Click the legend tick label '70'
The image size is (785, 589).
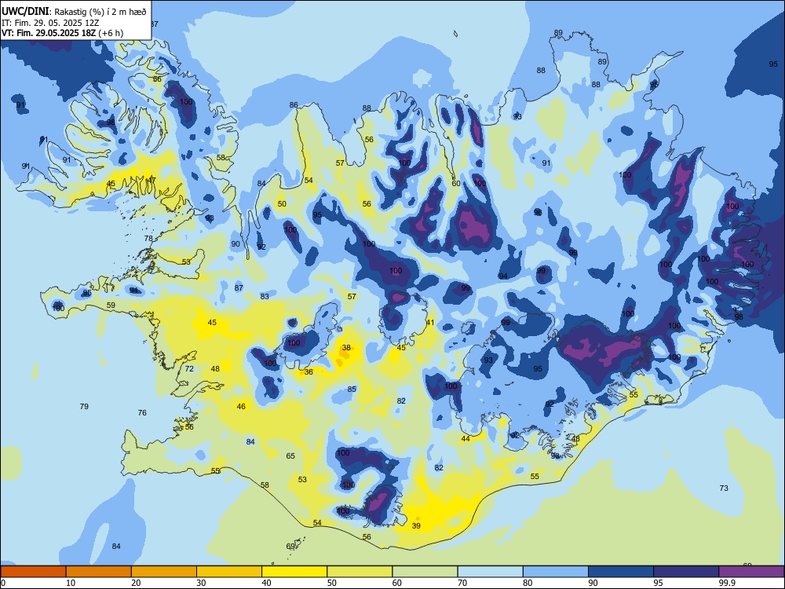[x=462, y=583]
